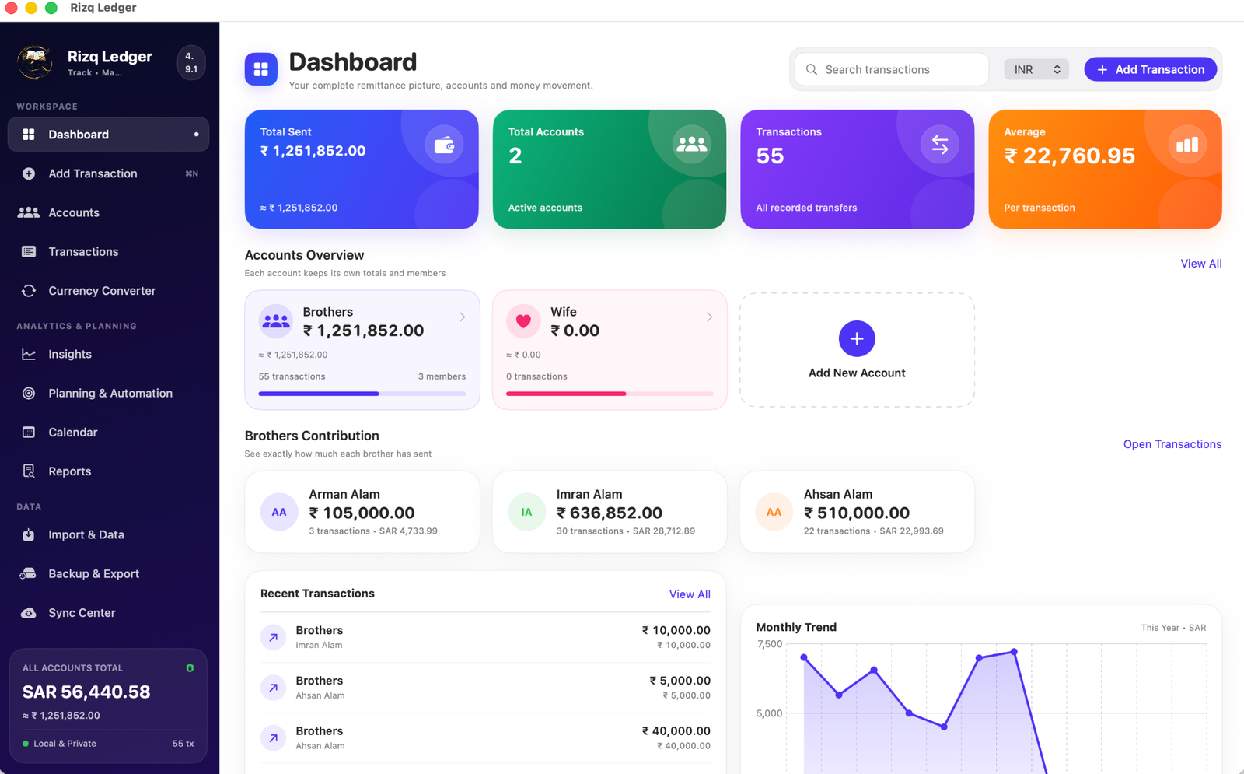Screen dimensions: 1244x774
Task: Click the Rizq Ledger logo avatar
Action: [x=35, y=63]
